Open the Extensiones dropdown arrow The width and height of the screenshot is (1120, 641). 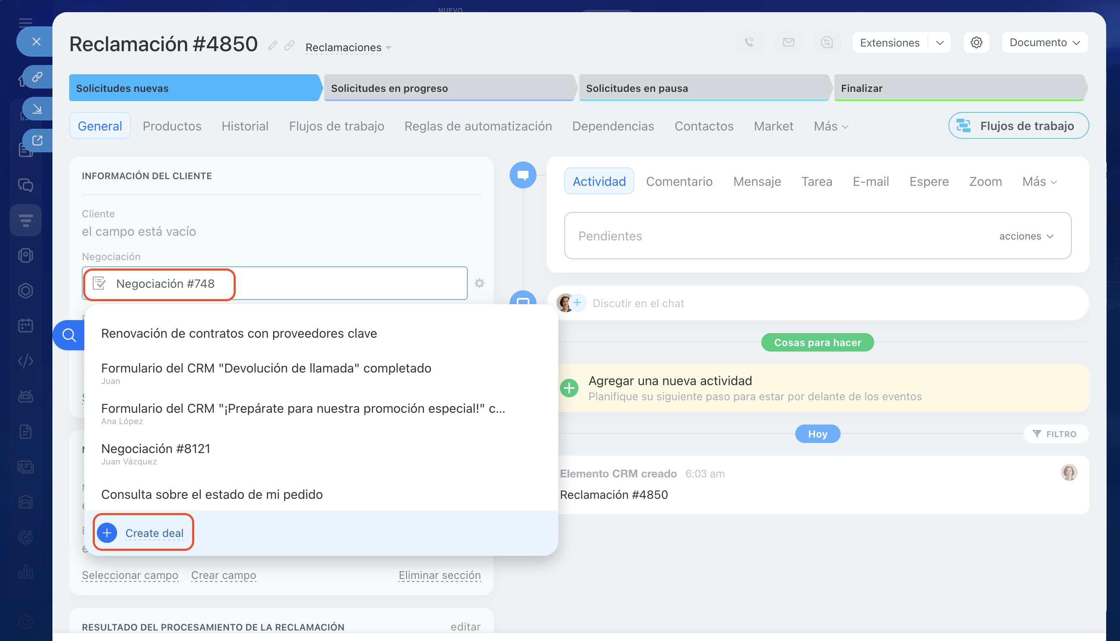(x=940, y=43)
